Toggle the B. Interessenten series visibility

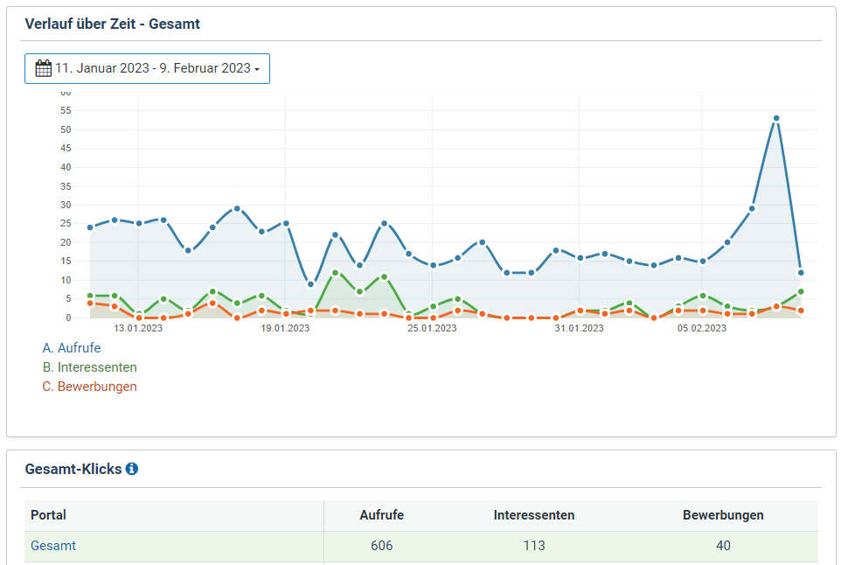coord(89,366)
